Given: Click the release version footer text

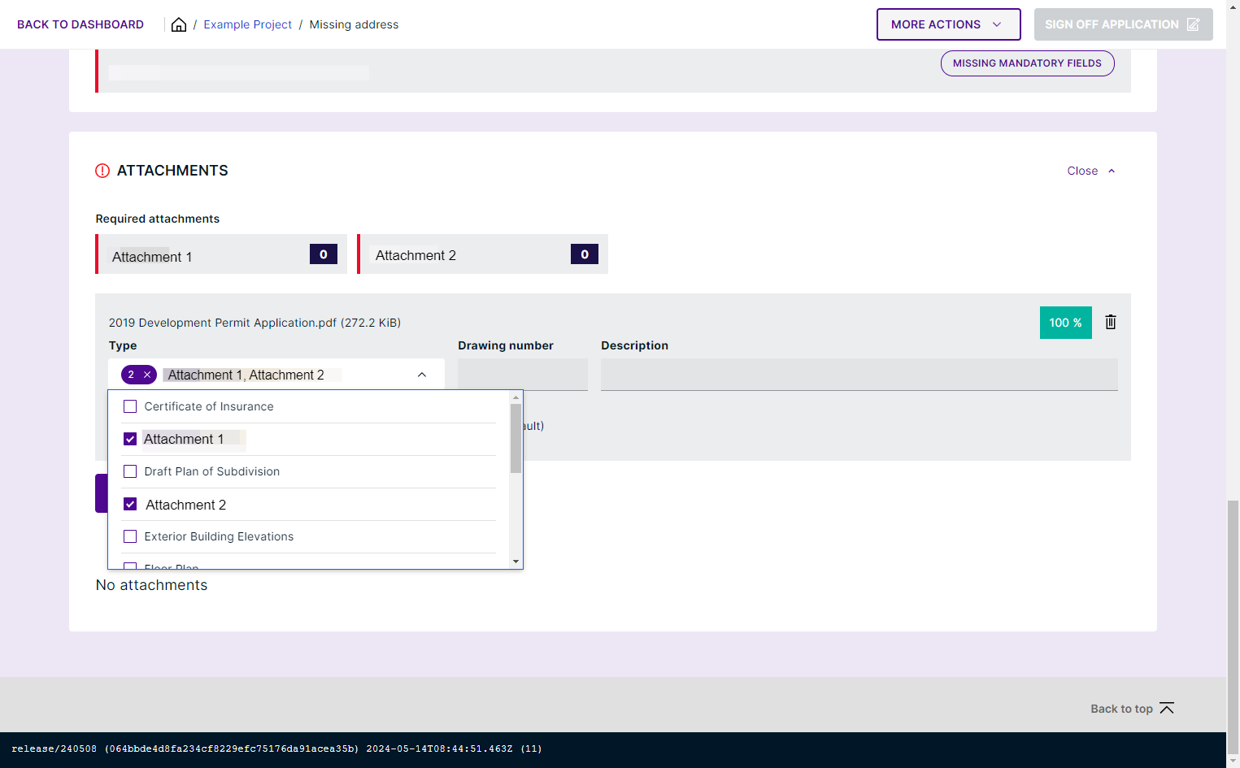Looking at the screenshot, I should pyautogui.click(x=276, y=748).
